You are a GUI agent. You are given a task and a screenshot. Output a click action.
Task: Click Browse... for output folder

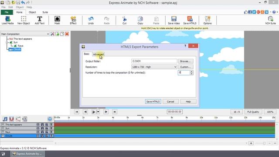(x=185, y=61)
